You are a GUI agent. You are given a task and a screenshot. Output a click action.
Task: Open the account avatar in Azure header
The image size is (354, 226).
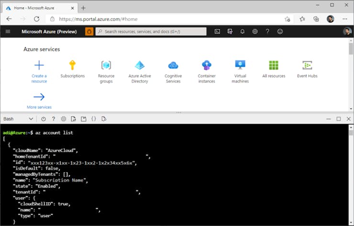(x=347, y=31)
